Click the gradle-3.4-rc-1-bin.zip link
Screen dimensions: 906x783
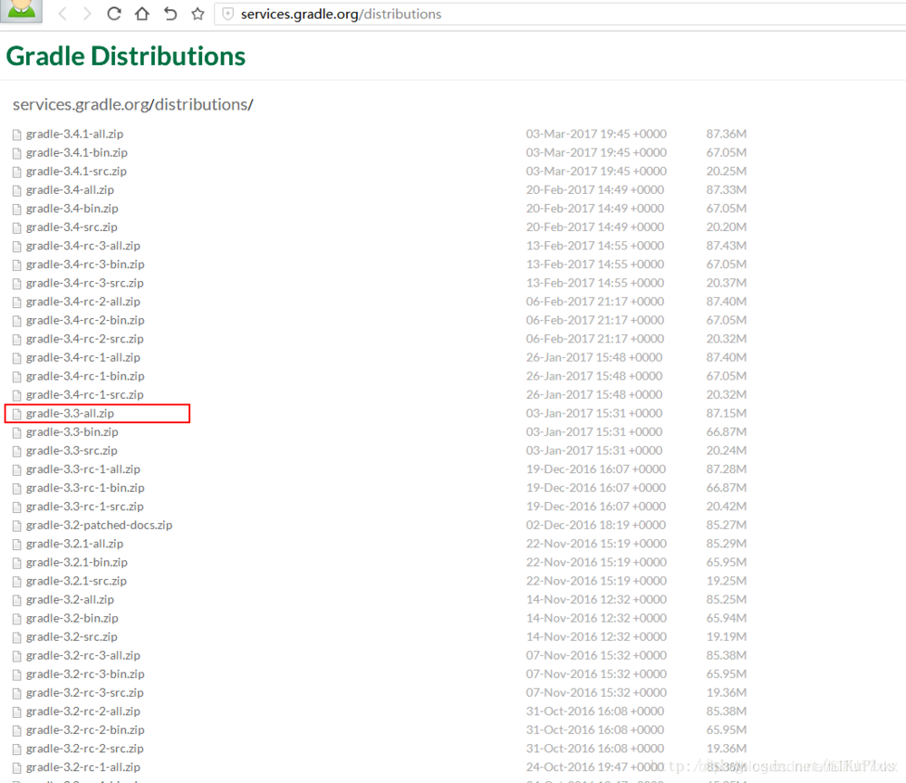85,376
